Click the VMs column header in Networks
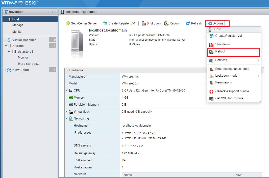The width and height of the screenshot is (269, 178). click(x=248, y=175)
